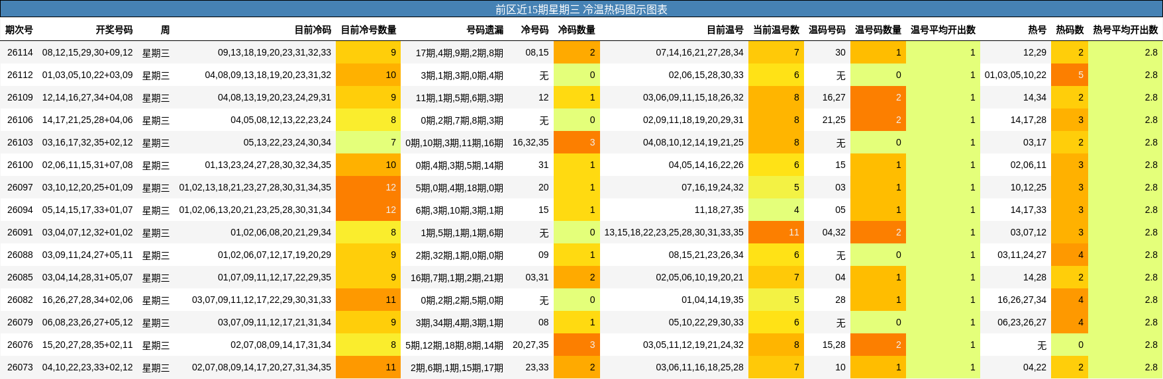Screen dimensions: 1163x379
Task: Click issue number 26091
Action: pos(20,232)
